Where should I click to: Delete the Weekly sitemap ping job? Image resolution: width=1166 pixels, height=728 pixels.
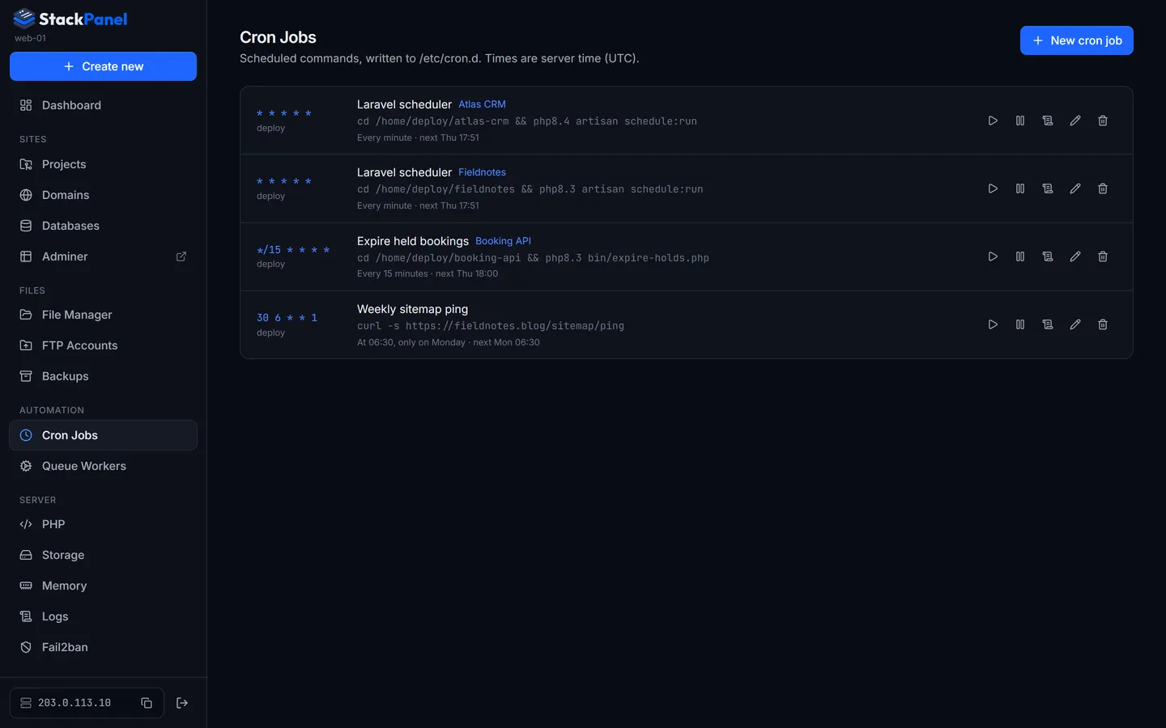pos(1103,324)
